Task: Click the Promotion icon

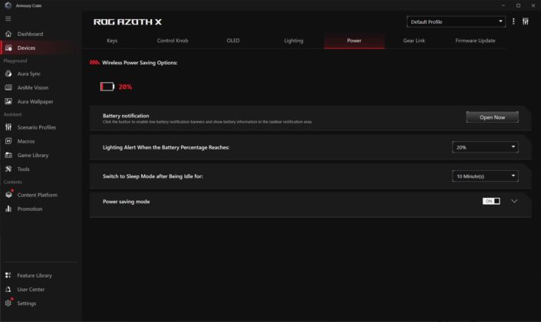Action: tap(8, 209)
